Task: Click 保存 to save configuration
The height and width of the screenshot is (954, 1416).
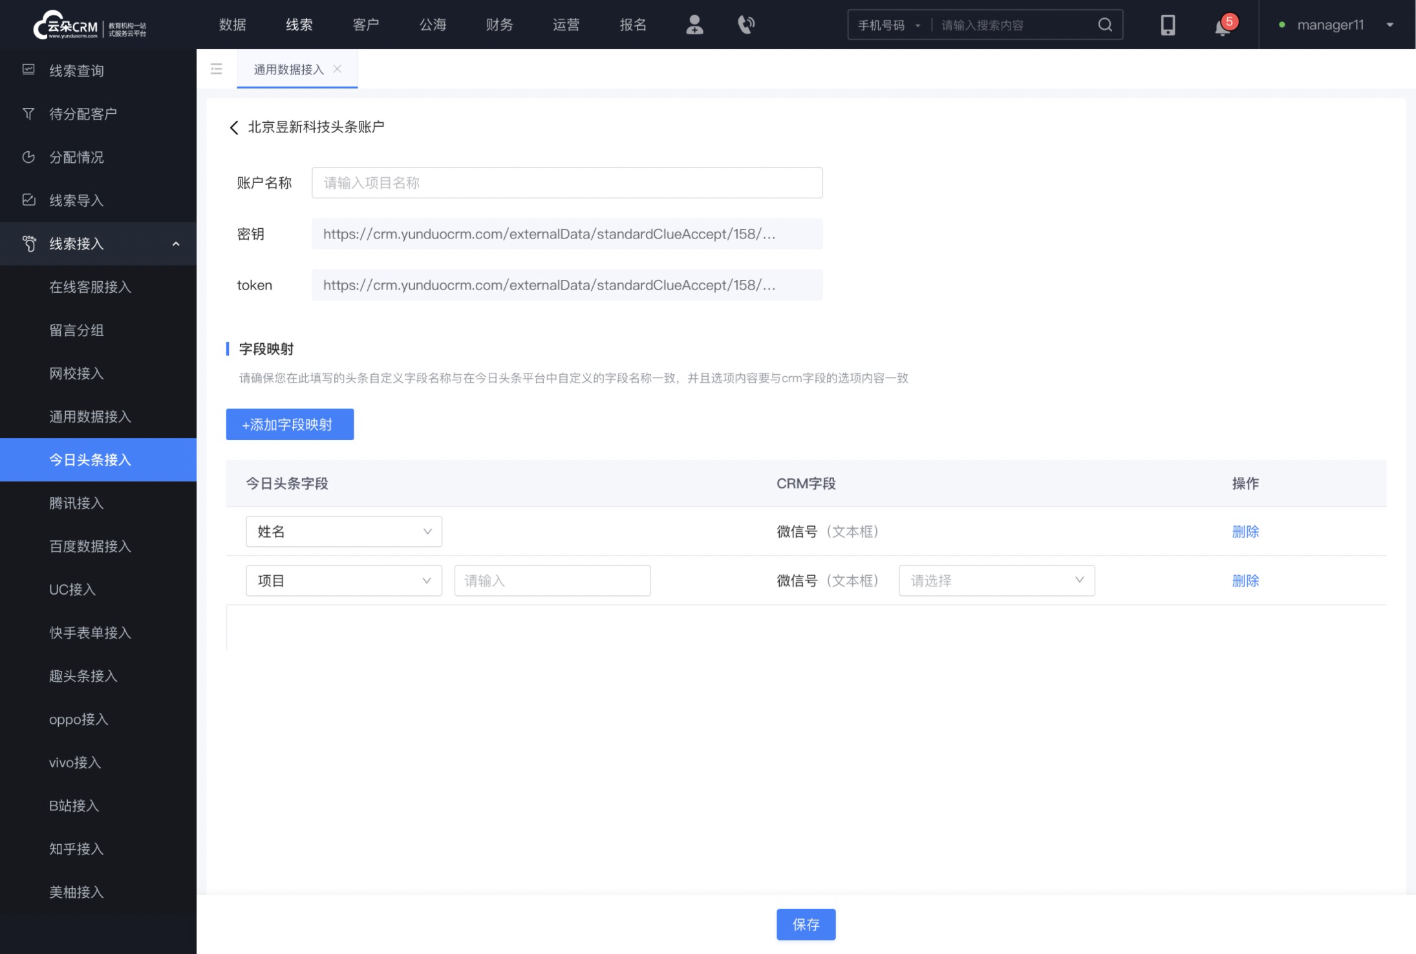Action: (806, 924)
